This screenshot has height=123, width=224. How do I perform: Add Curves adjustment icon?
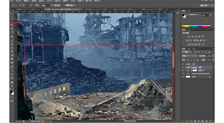coord(196,37)
